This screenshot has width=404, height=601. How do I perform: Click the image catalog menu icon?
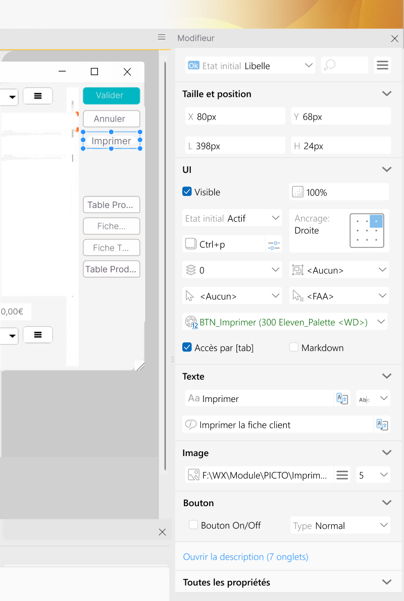point(342,475)
